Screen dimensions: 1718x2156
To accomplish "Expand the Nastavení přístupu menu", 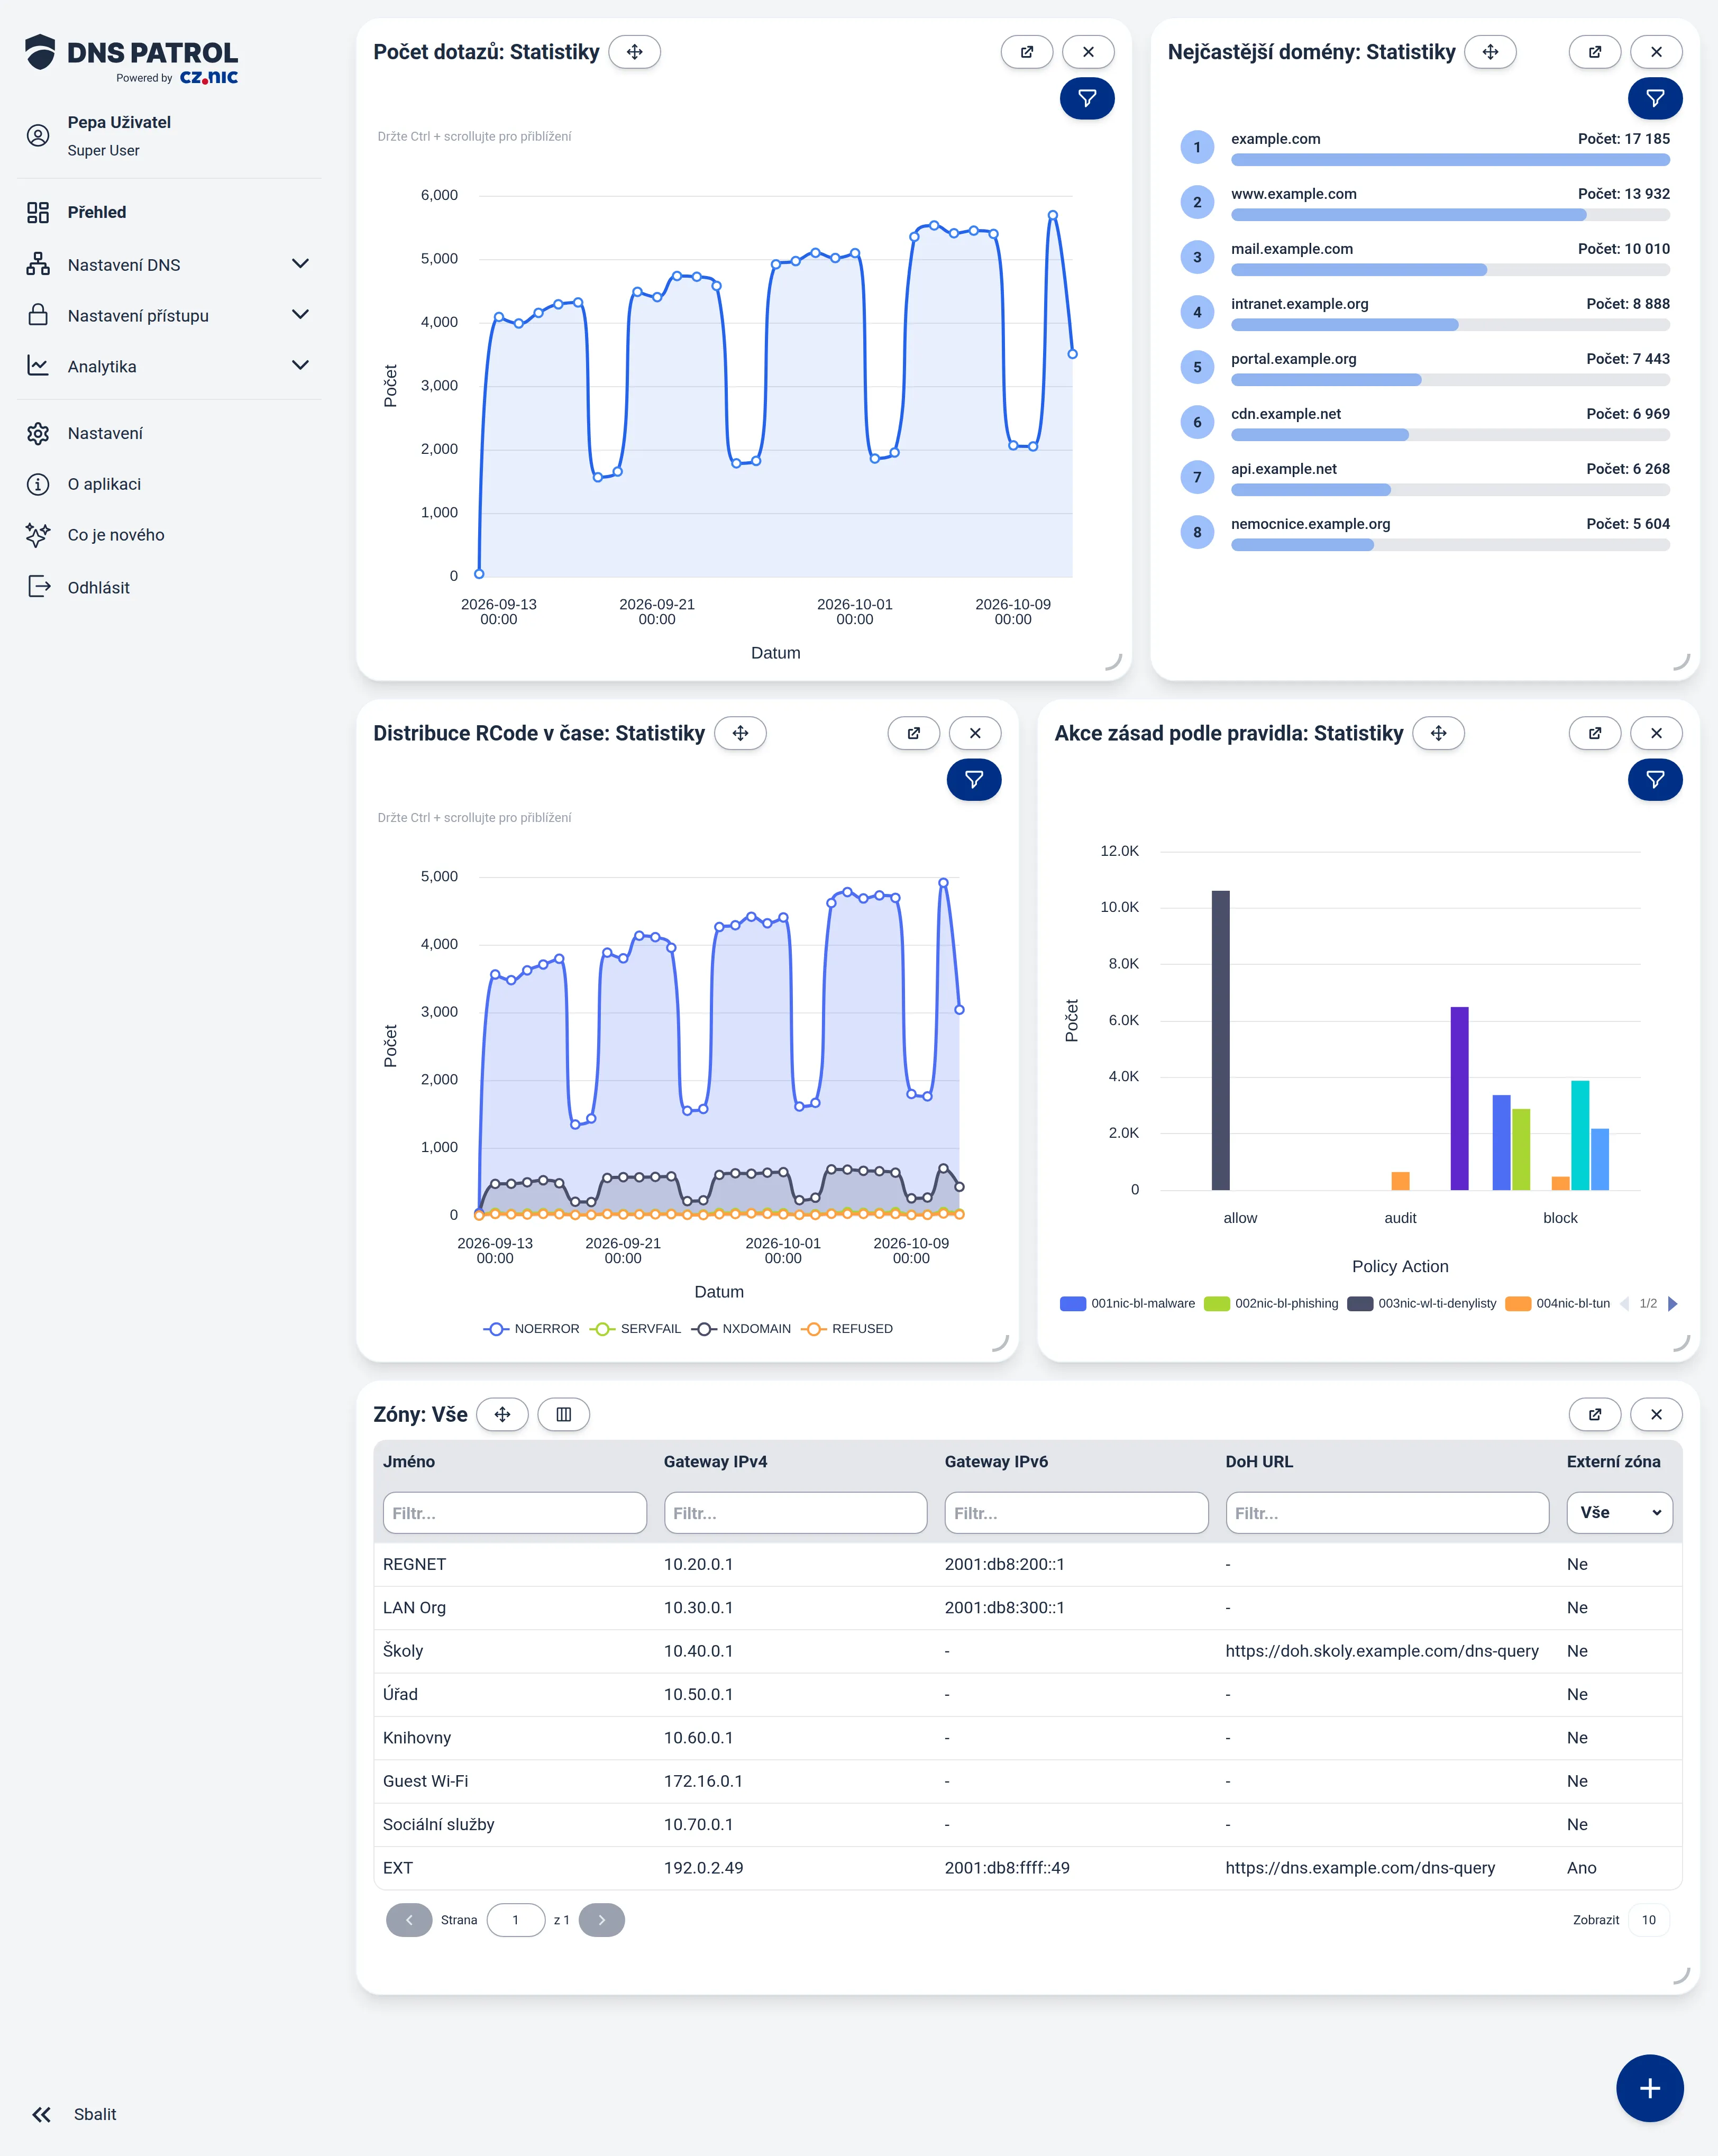I will (x=169, y=316).
